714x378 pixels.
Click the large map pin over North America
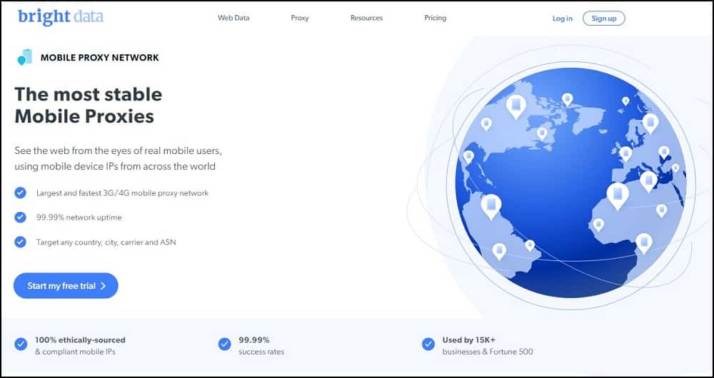516,106
